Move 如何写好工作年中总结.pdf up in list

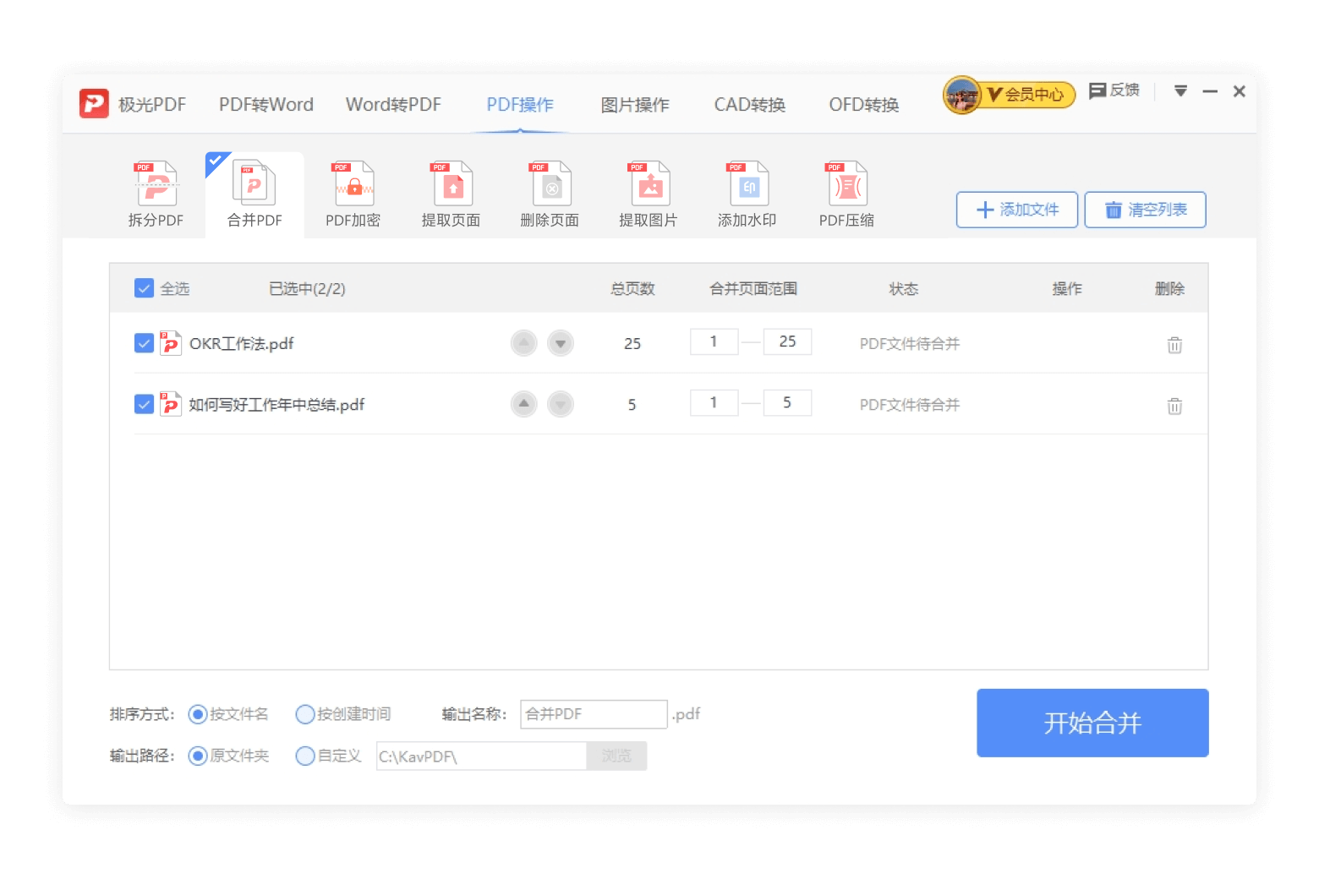pyautogui.click(x=524, y=404)
